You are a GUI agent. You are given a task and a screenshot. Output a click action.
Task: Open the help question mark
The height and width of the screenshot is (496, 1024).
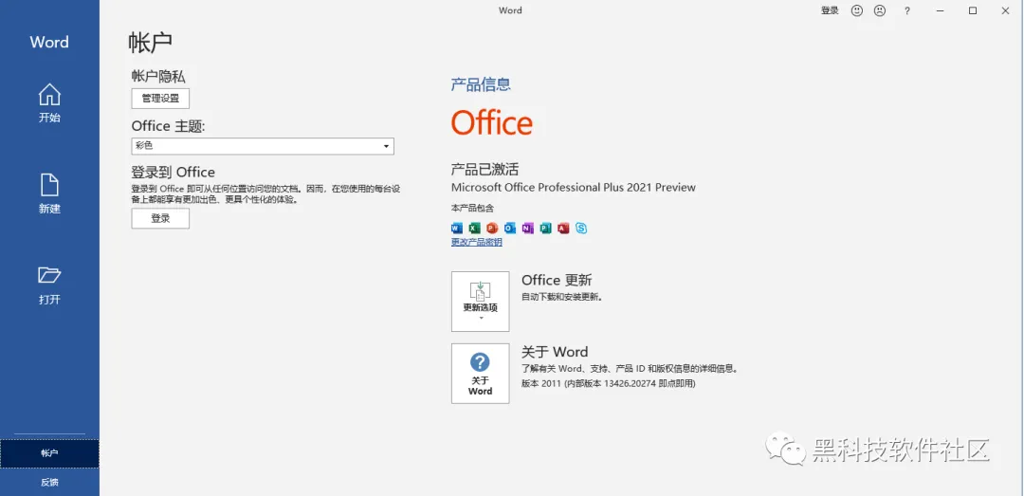tap(907, 10)
